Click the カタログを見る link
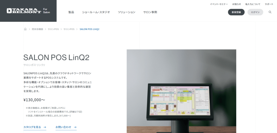 [x=32, y=127]
